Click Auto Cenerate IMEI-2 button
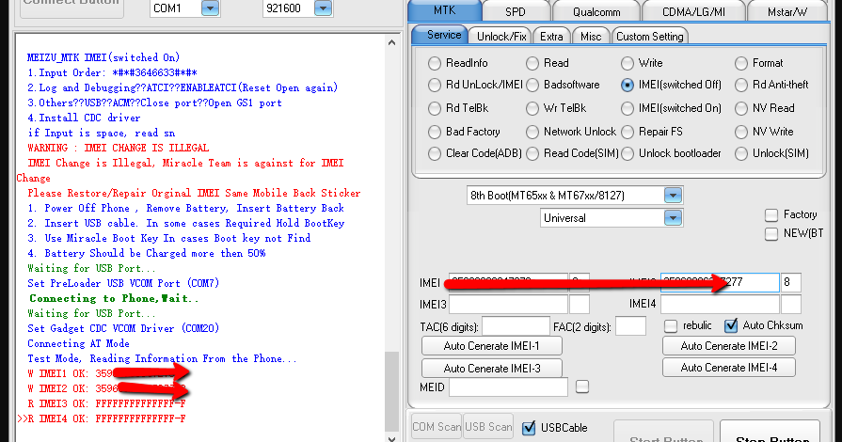Viewport: 842px width, 442px height. click(x=729, y=346)
